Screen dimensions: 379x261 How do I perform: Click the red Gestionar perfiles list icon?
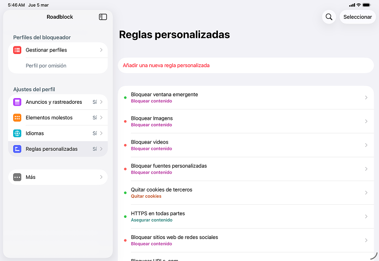(17, 50)
